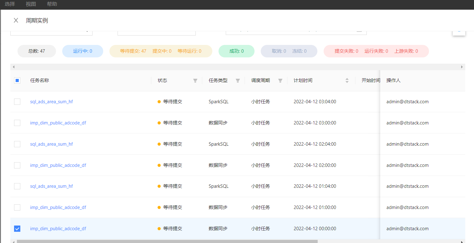Uncheck the selected bottom imp_dim_public_adcode_df row

coord(17,228)
